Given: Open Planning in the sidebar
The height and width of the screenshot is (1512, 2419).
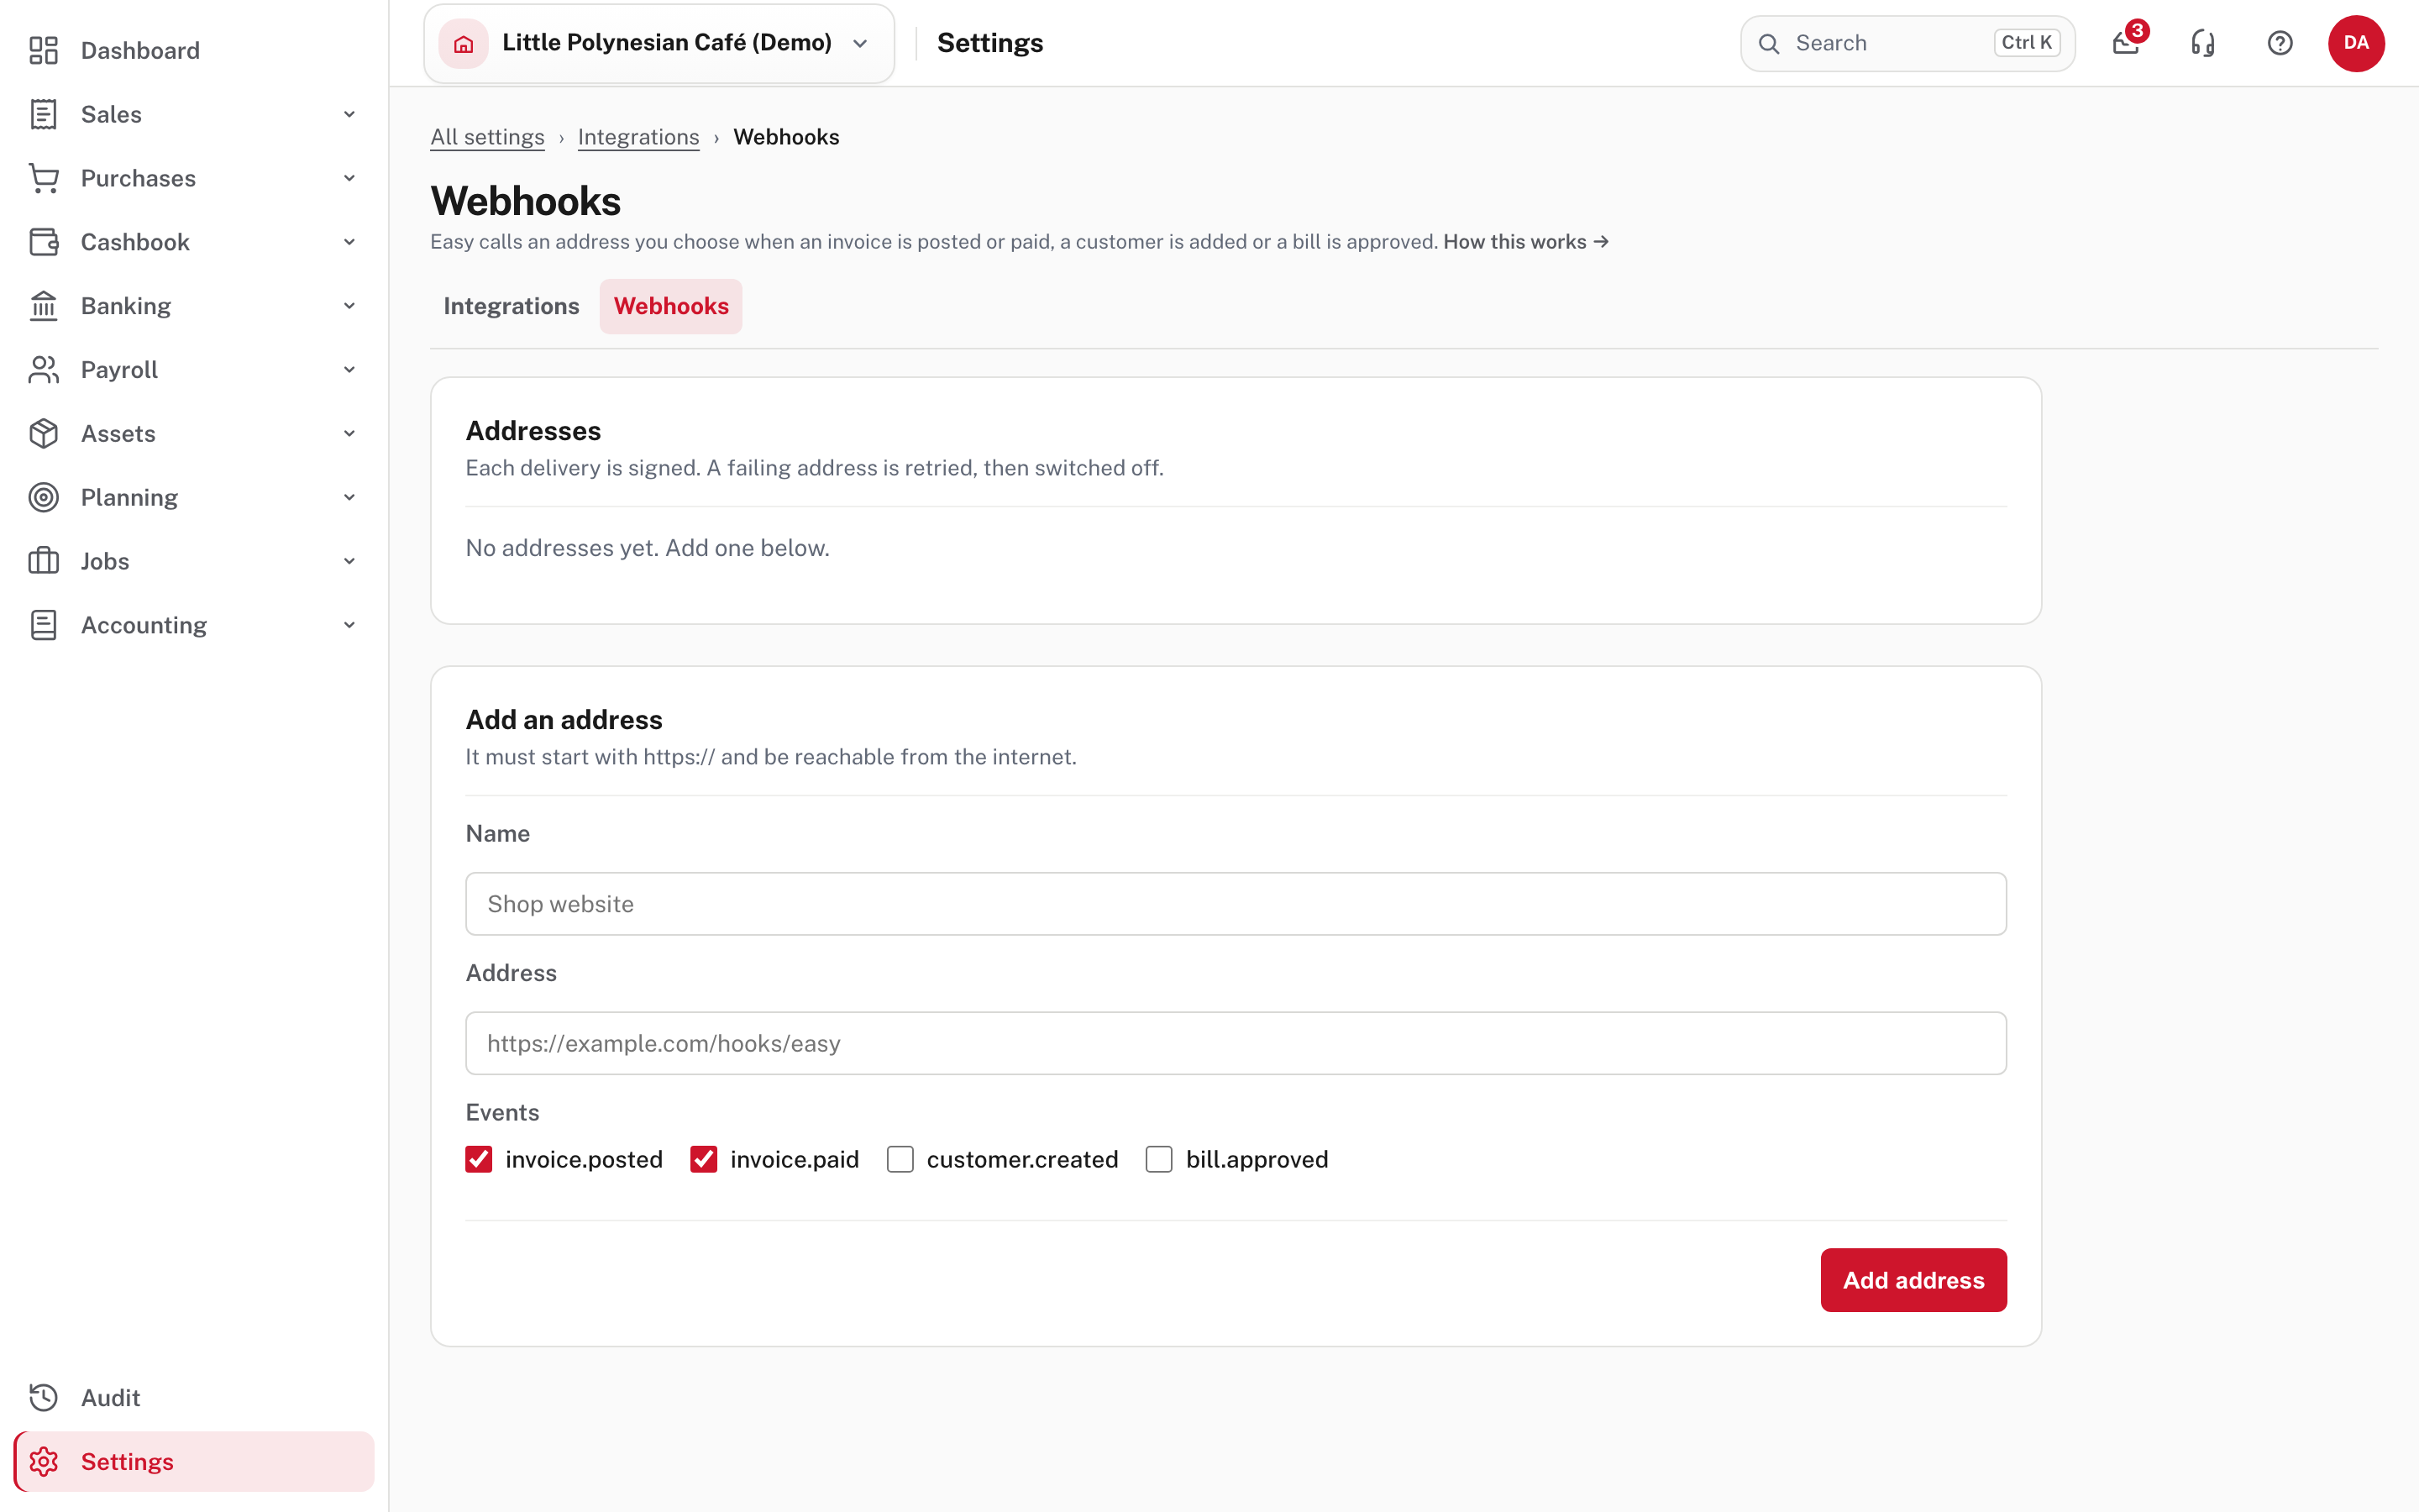Looking at the screenshot, I should [194, 497].
